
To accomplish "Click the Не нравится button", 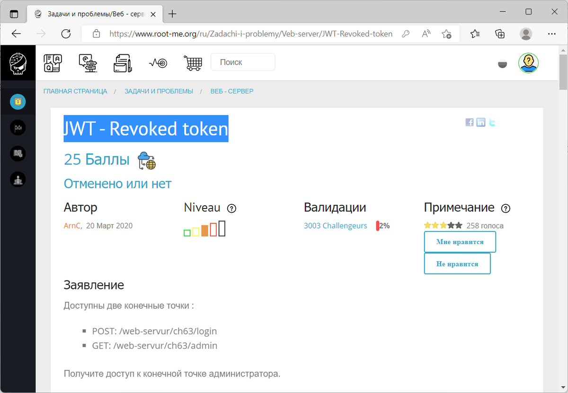I will [457, 264].
